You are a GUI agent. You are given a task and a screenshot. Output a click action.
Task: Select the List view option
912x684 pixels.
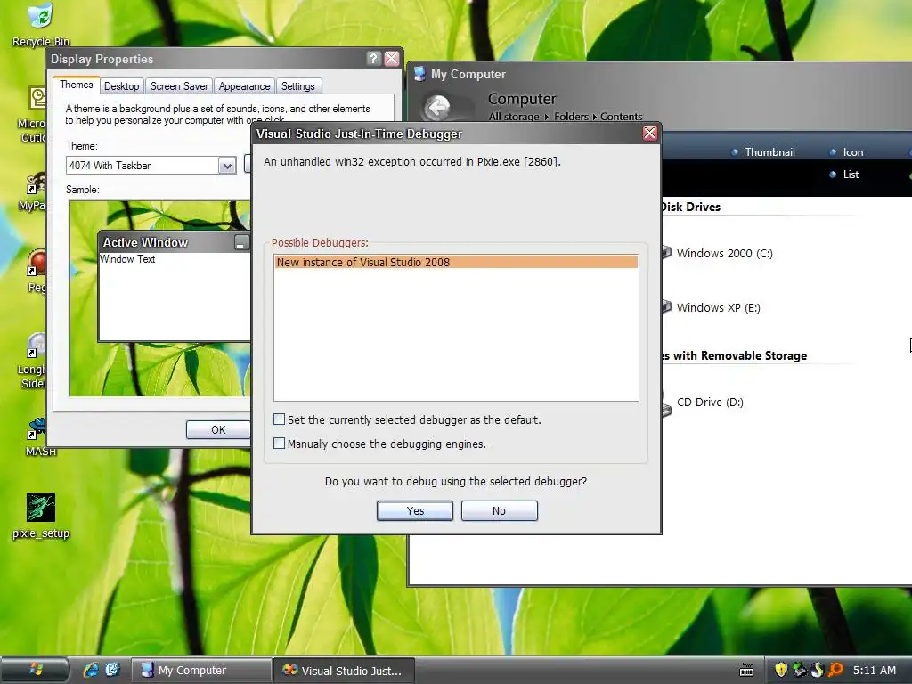pos(844,174)
